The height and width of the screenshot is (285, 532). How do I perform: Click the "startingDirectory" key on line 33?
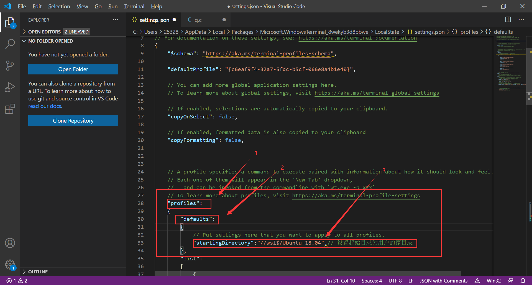[x=223, y=243]
